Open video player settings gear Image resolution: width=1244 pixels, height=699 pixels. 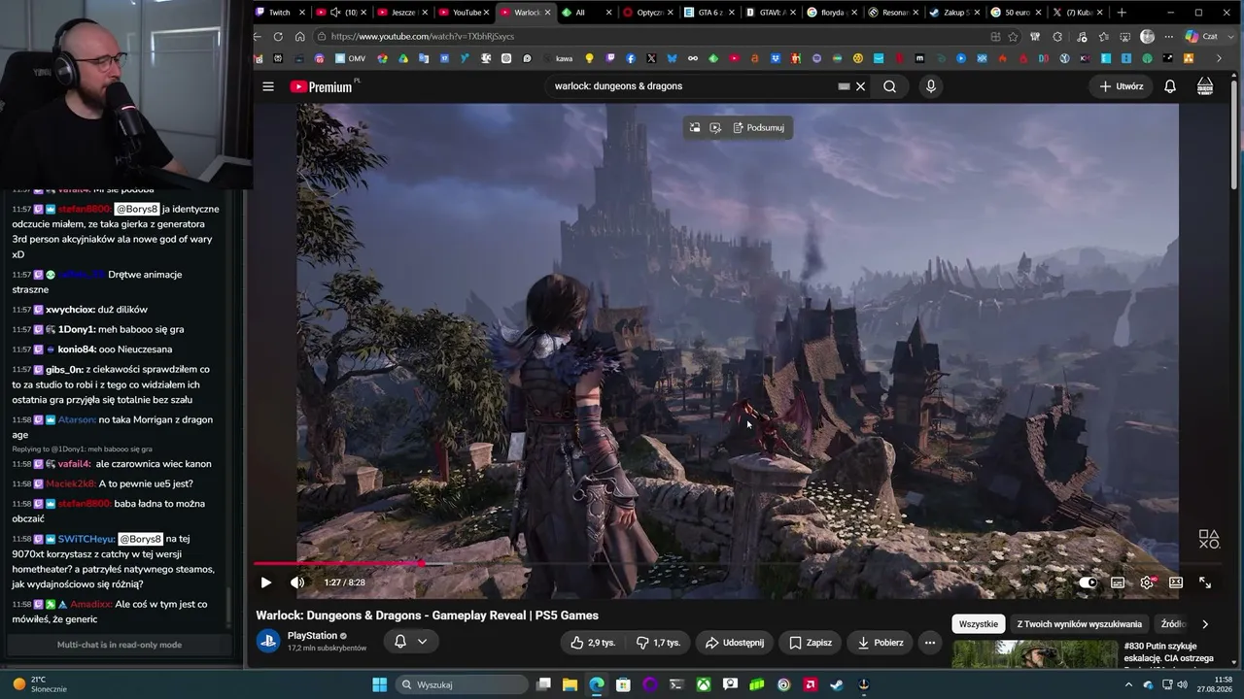(x=1147, y=582)
